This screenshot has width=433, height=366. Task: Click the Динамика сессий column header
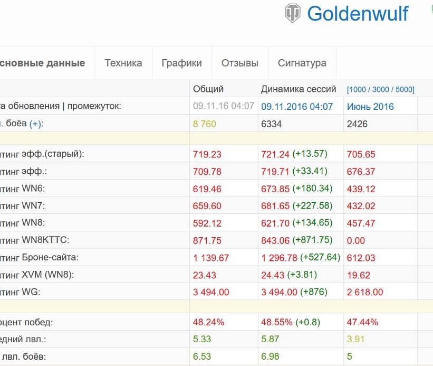point(299,89)
